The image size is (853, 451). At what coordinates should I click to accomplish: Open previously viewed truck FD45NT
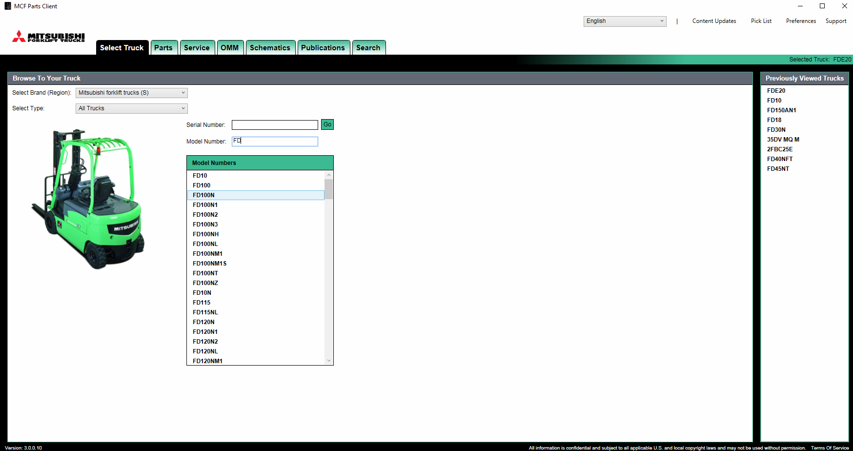click(x=778, y=169)
